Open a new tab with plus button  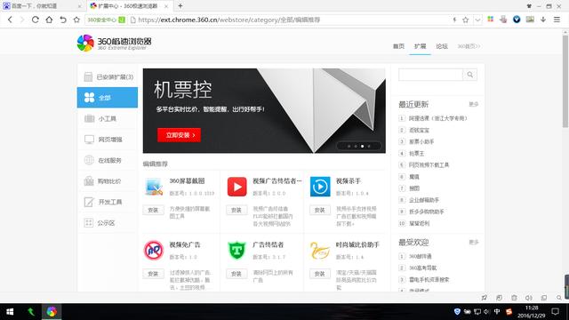[x=180, y=6]
